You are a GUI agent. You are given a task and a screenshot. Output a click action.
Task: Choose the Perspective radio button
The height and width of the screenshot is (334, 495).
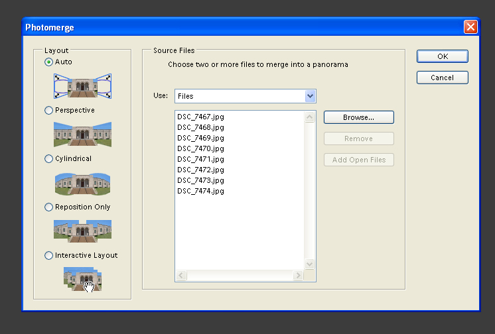[x=48, y=110]
